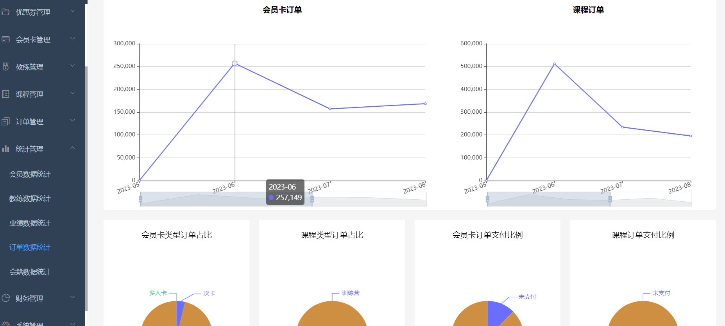
Task: Click the 订单管理 document icon
Action: [x=5, y=121]
